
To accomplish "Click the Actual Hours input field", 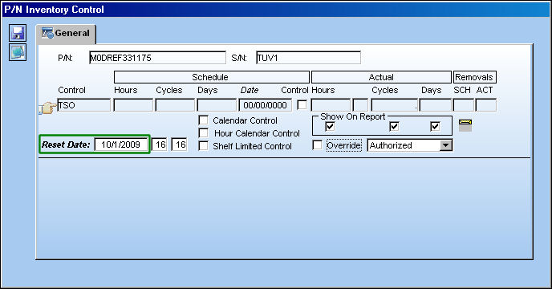I will [331, 105].
